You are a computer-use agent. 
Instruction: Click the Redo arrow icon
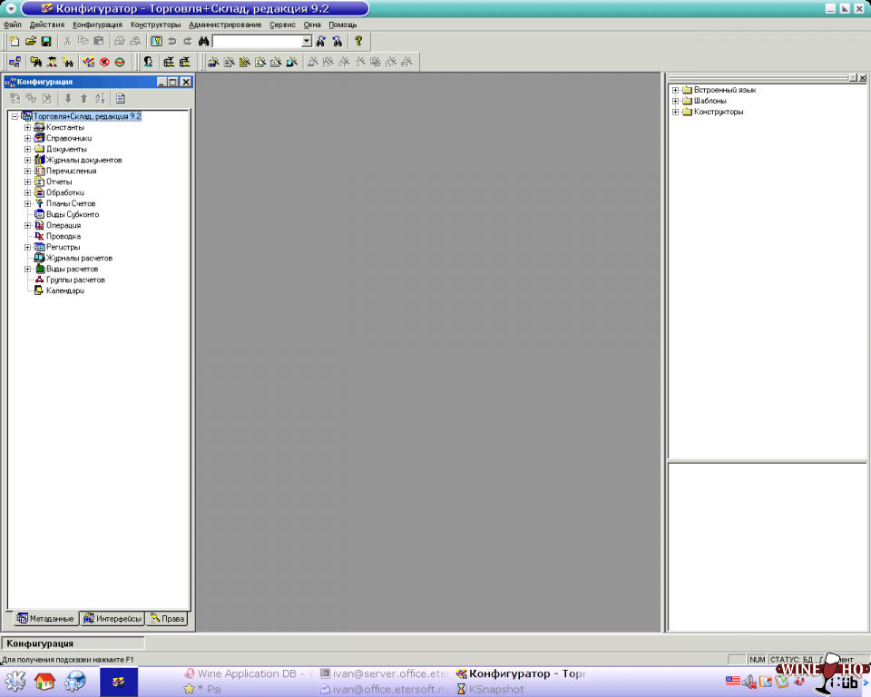tap(188, 41)
